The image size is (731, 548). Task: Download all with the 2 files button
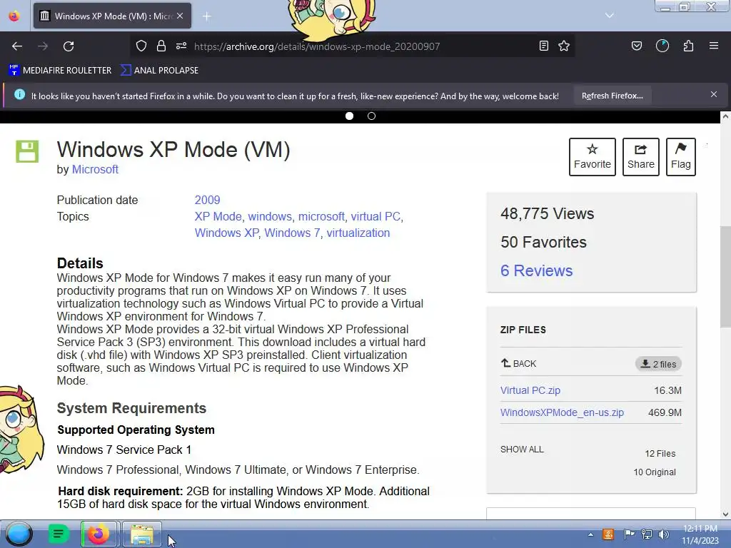coord(658,364)
